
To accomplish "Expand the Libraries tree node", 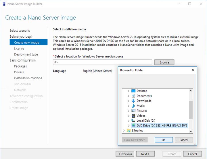I will [x=124, y=131].
